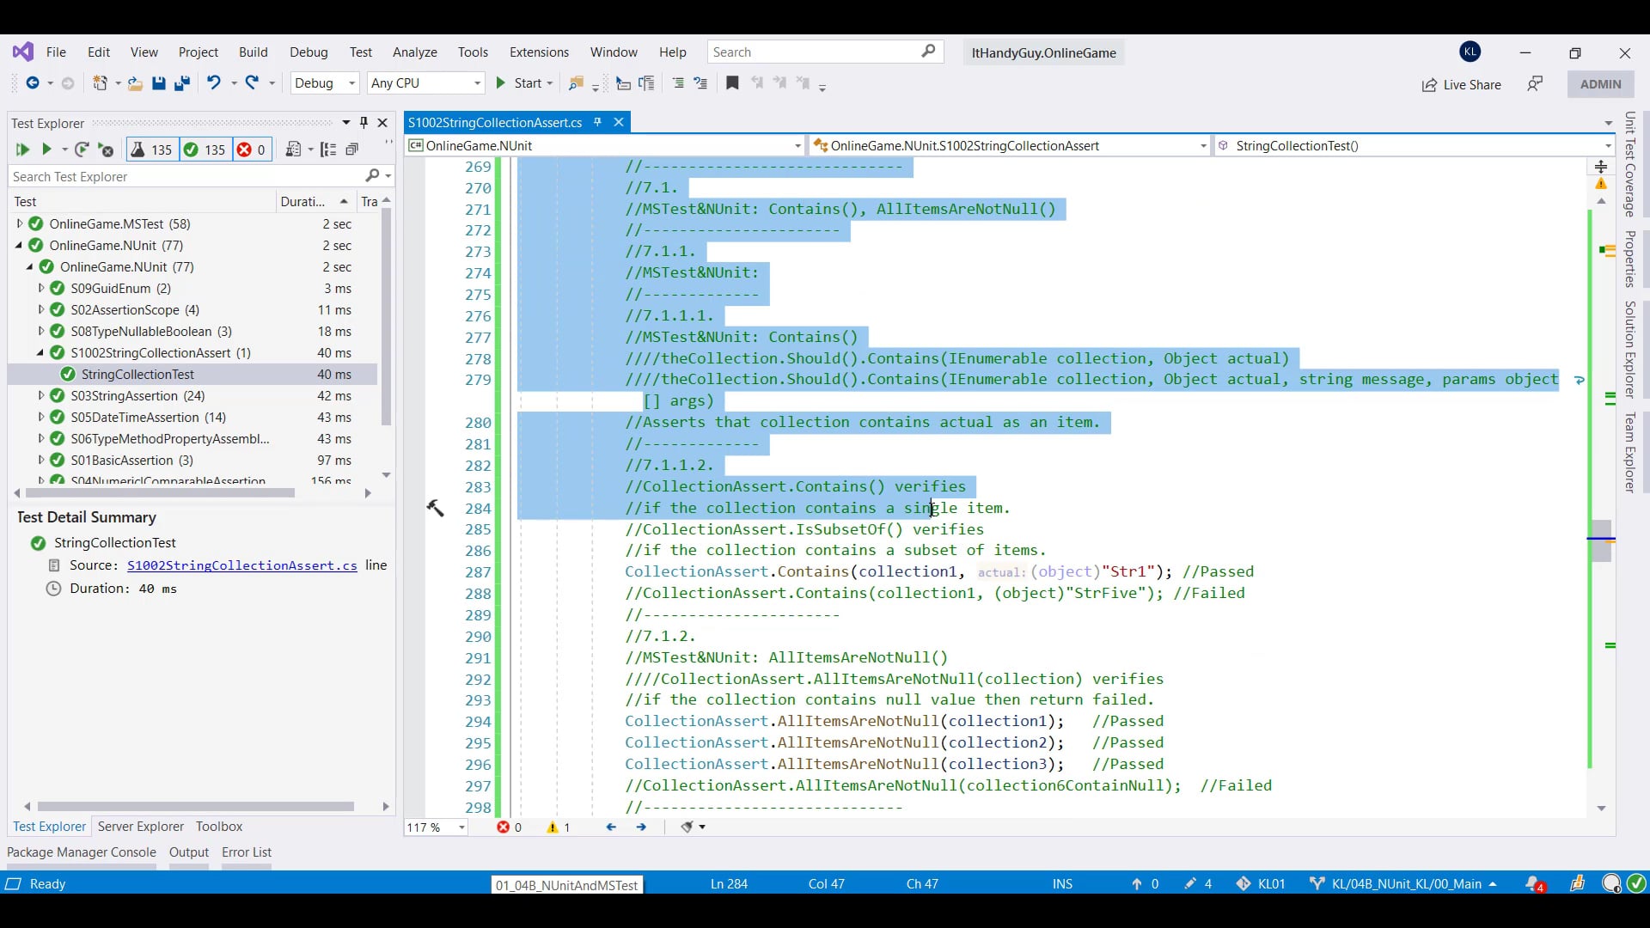
Task: Click the Live Share button
Action: click(1461, 84)
